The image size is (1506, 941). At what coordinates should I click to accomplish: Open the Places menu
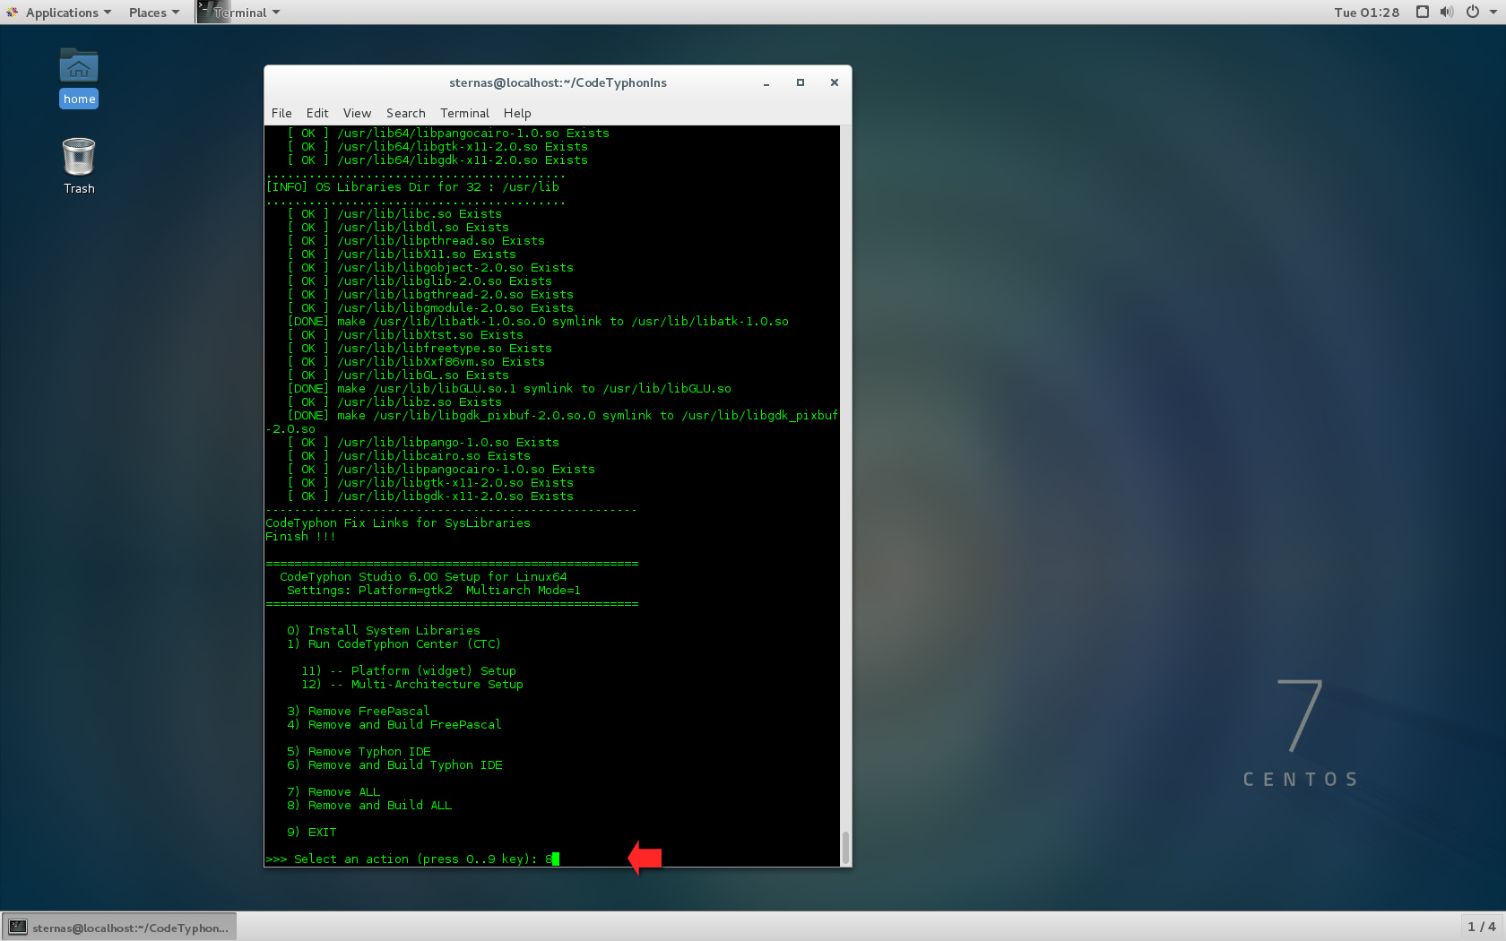153,13
